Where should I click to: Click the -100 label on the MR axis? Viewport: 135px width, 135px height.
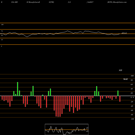click(132, 119)
